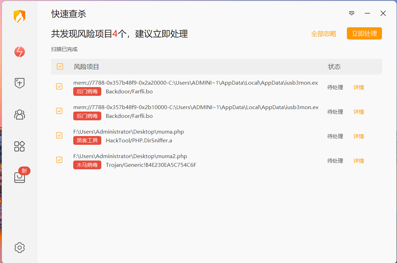Screen dimensions: 397x263
Task: Open 详情 for muma.php
Action: [x=358, y=136]
